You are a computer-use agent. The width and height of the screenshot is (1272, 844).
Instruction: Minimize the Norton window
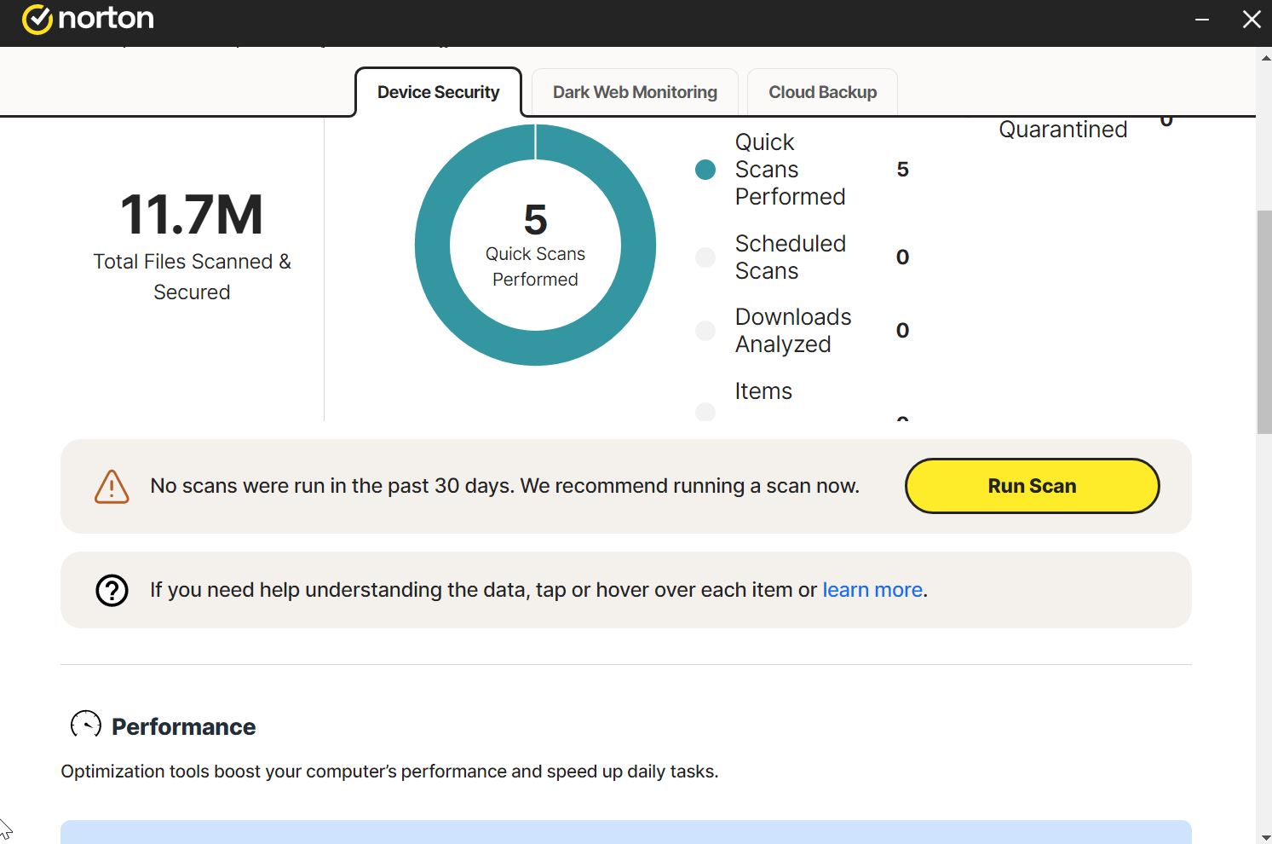pyautogui.click(x=1202, y=20)
